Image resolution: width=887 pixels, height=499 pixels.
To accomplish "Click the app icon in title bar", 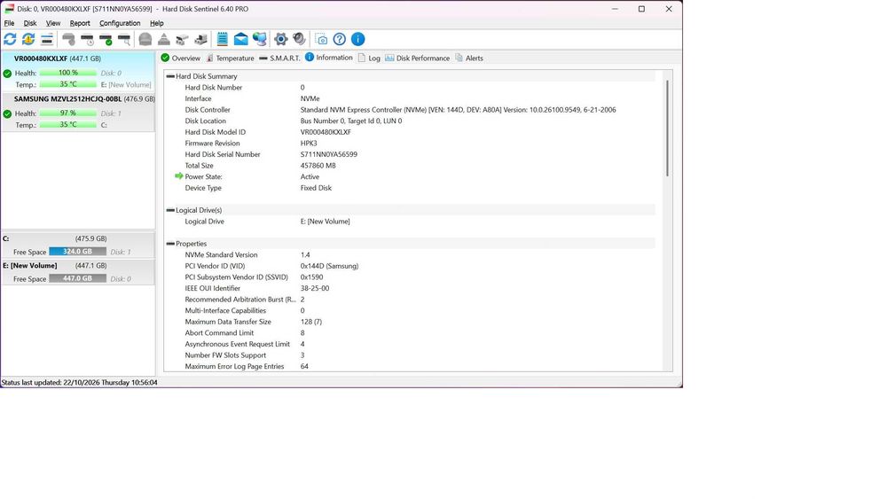I will click(9, 9).
